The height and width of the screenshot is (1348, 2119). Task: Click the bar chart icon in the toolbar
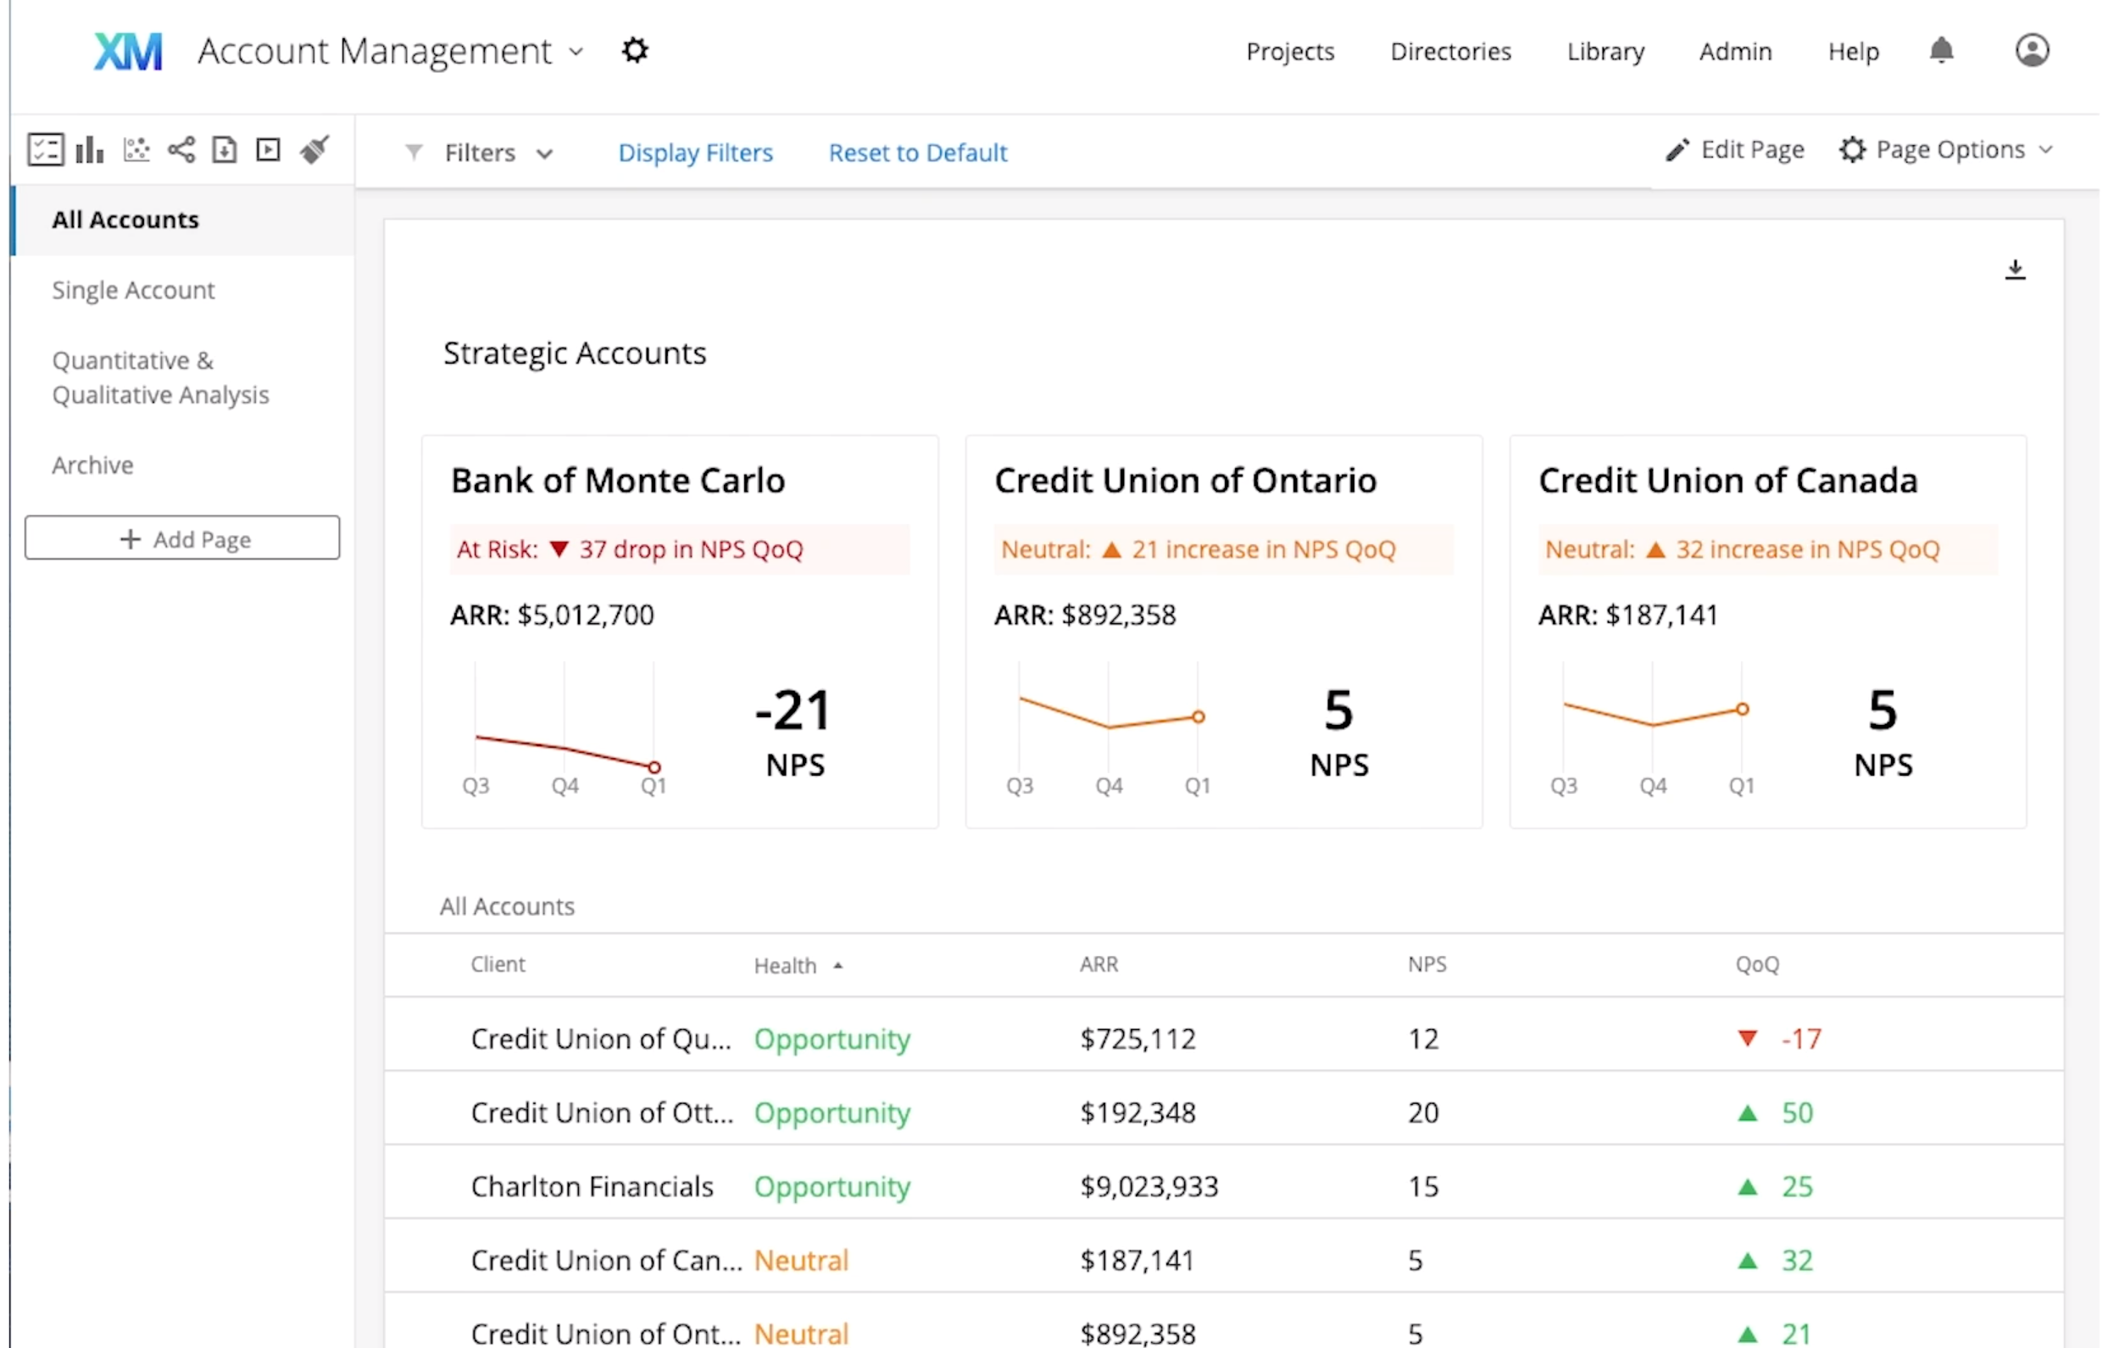tap(90, 150)
